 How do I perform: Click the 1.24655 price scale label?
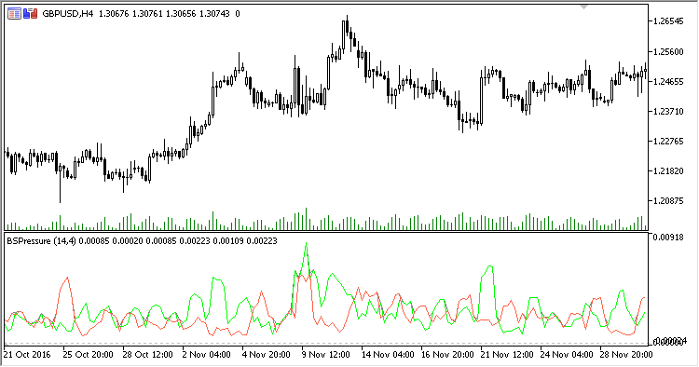coord(668,82)
